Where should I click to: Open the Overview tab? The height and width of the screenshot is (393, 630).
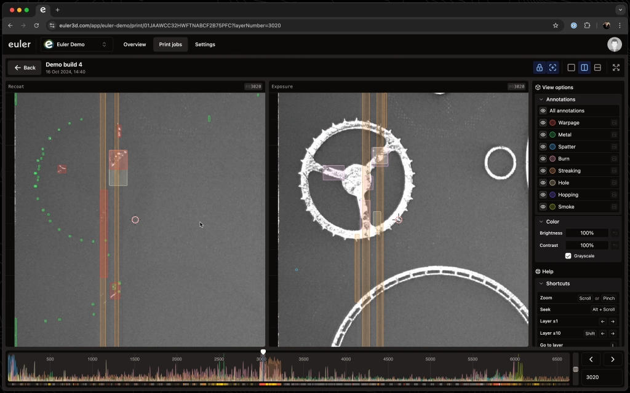[135, 44]
